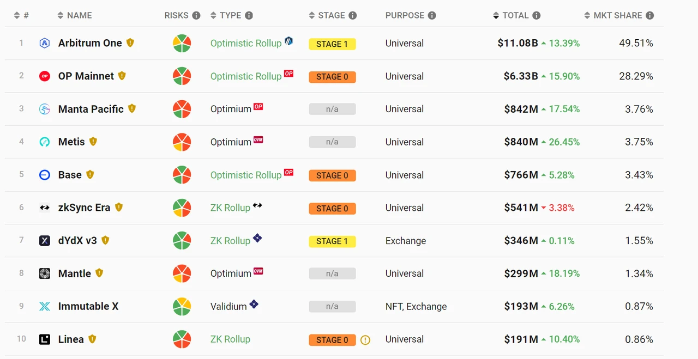Click the shield badge beside Mantle
698x359 pixels.
click(99, 273)
